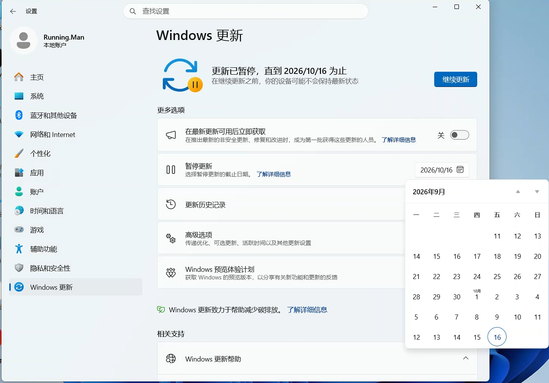Select the highlighted date 16 in calendar
Image resolution: width=549 pixels, height=383 pixels.
(497, 337)
